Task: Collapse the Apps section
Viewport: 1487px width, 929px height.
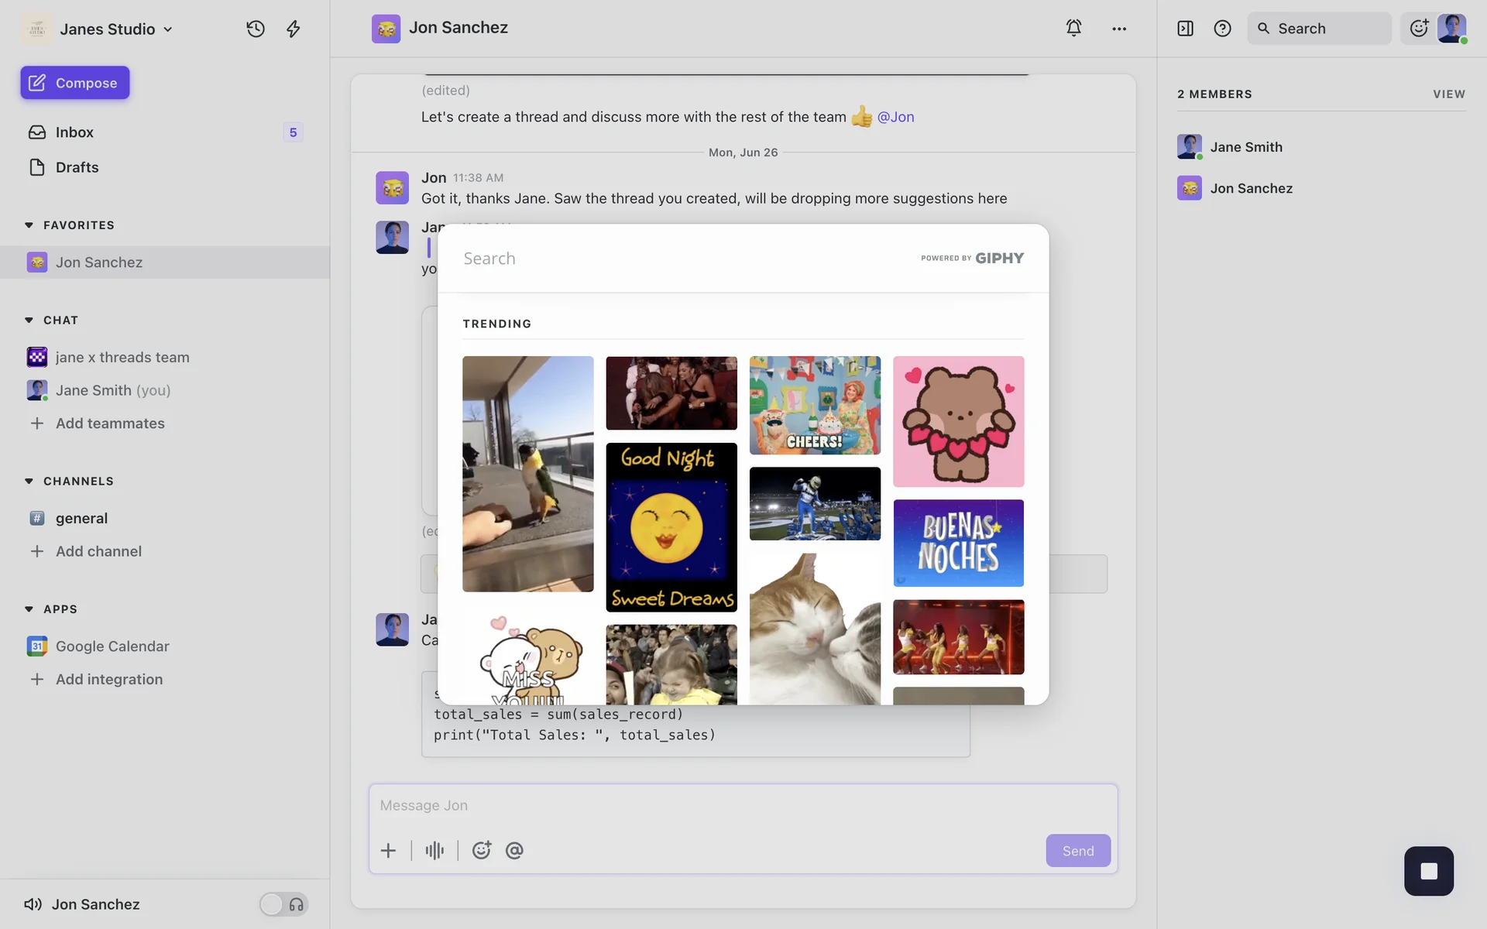Action: point(29,609)
